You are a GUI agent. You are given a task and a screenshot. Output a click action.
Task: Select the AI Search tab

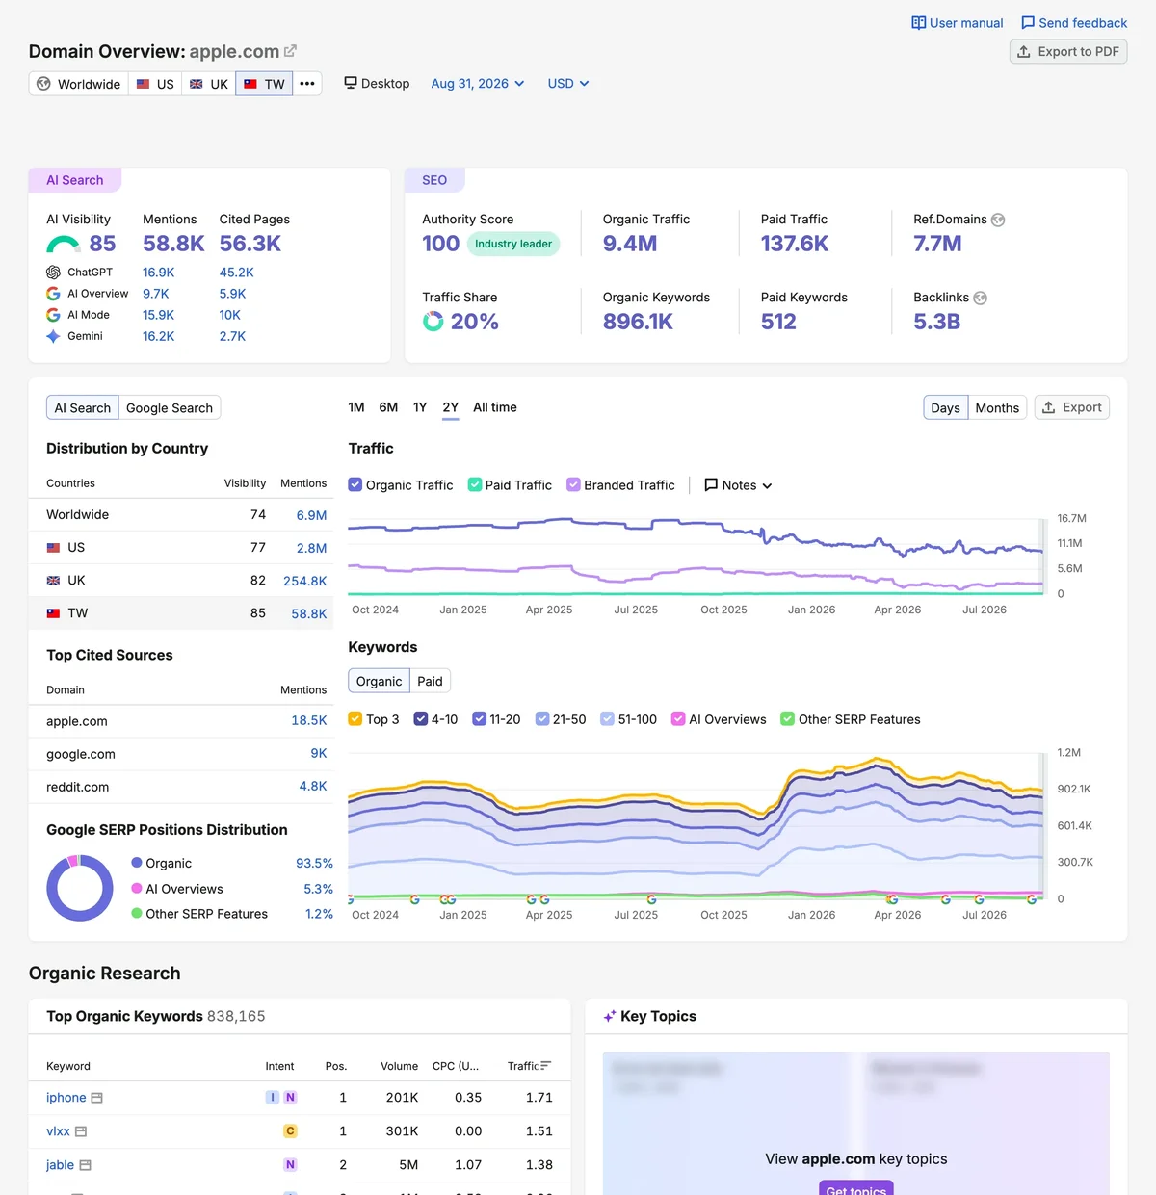click(x=83, y=408)
